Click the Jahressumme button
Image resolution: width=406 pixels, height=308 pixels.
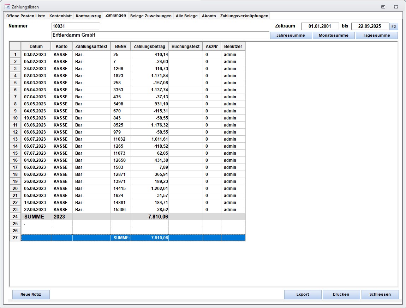click(x=291, y=35)
